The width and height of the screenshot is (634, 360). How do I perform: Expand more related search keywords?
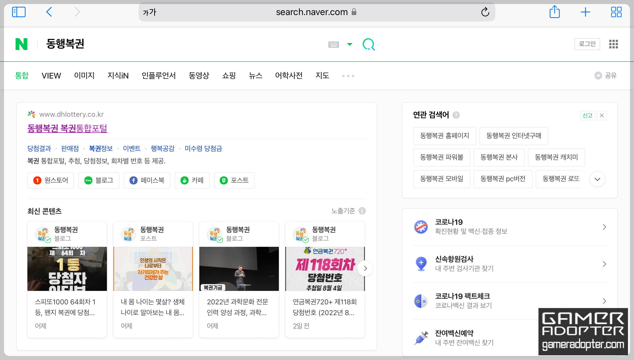(597, 179)
